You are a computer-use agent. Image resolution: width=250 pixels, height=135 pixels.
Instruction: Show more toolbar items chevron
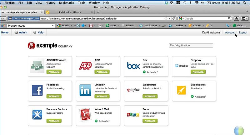coord(212,26)
